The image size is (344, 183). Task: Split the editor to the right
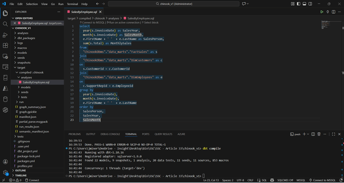coord(334,12)
